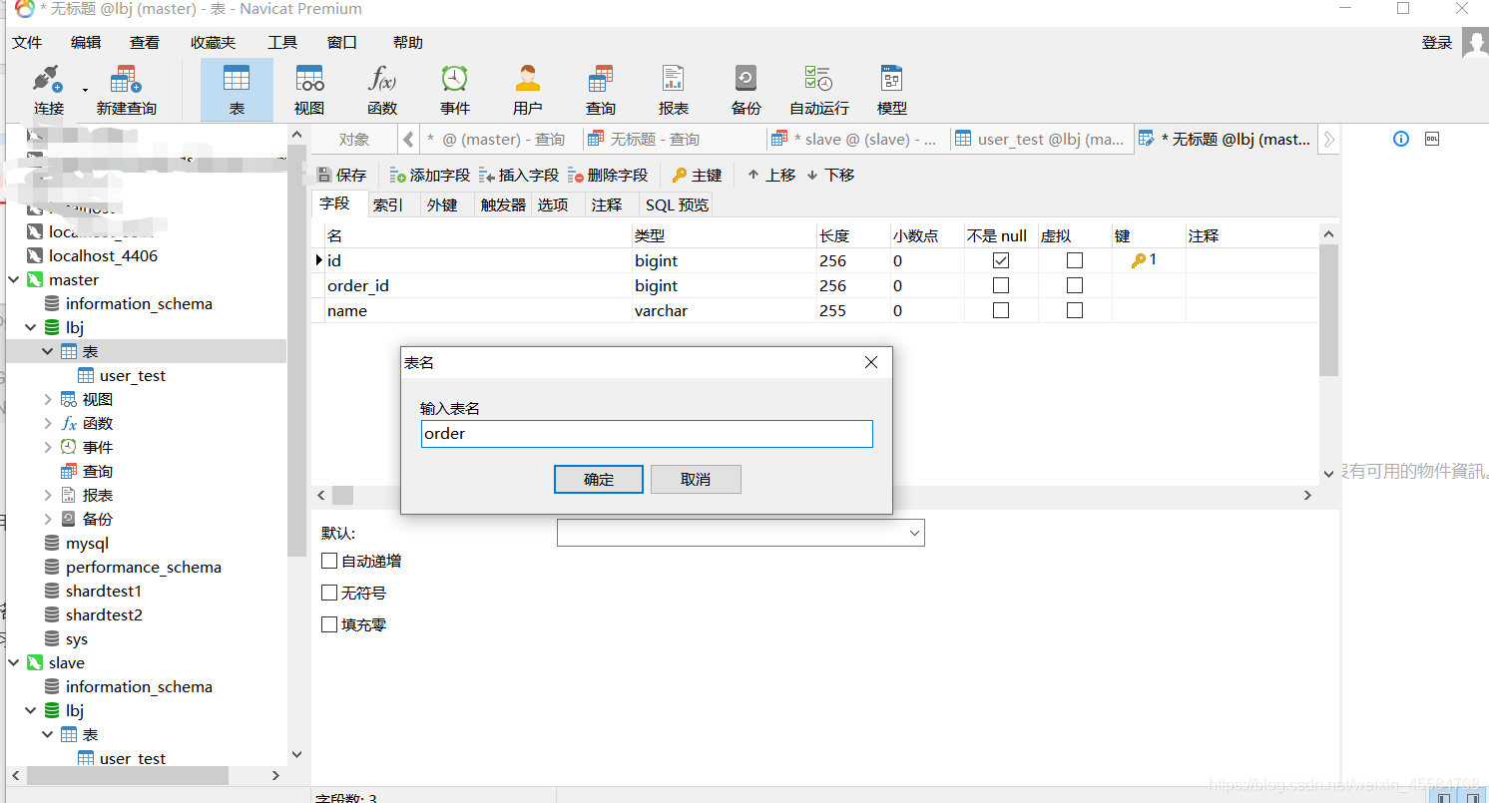Click the key icon in id row
1489x803 pixels.
[1138, 260]
